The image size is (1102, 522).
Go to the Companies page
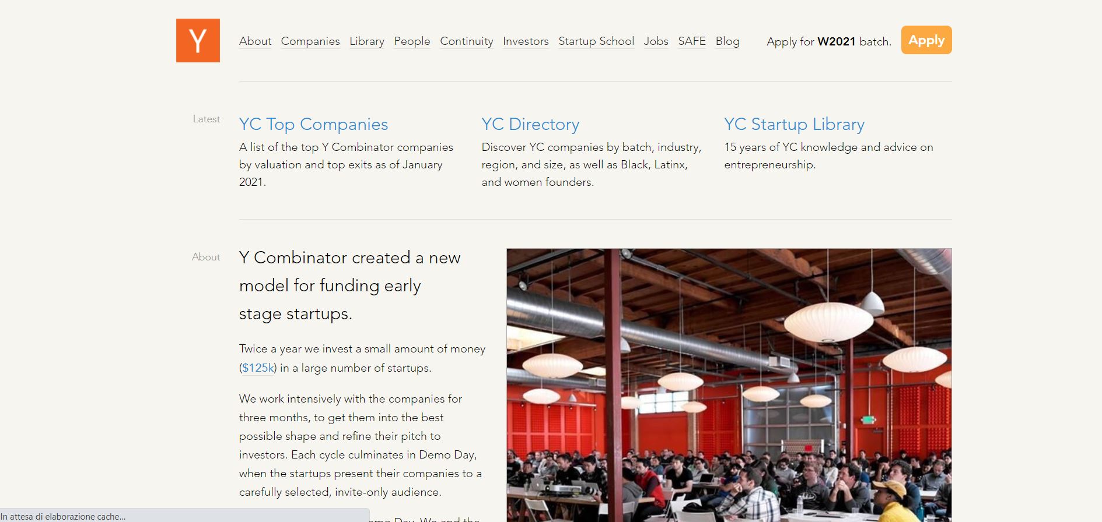point(310,41)
